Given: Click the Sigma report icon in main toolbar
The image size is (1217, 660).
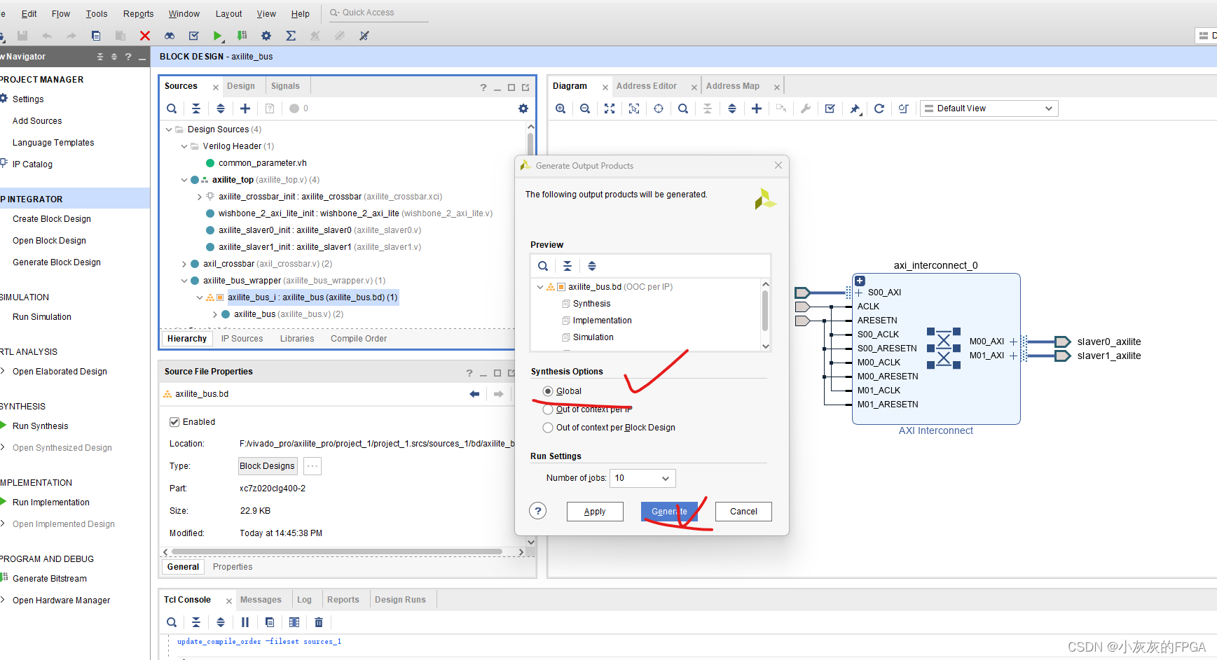Looking at the screenshot, I should 291,36.
